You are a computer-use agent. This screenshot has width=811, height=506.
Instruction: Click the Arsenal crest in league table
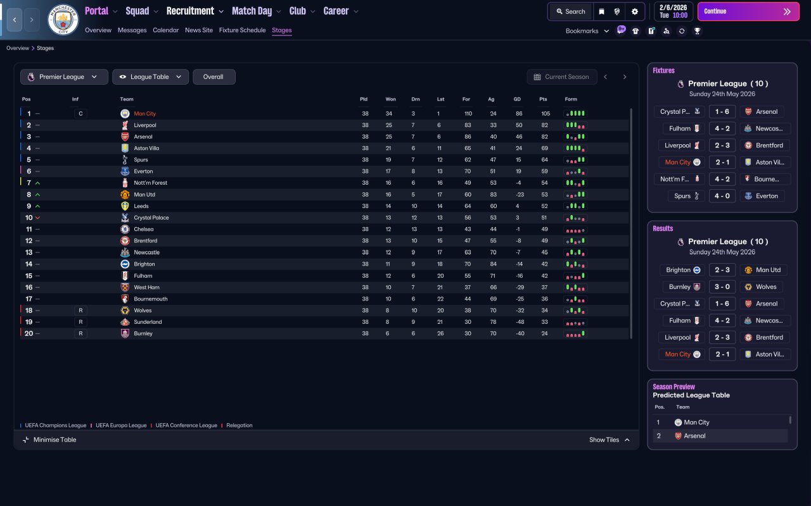[x=125, y=137]
